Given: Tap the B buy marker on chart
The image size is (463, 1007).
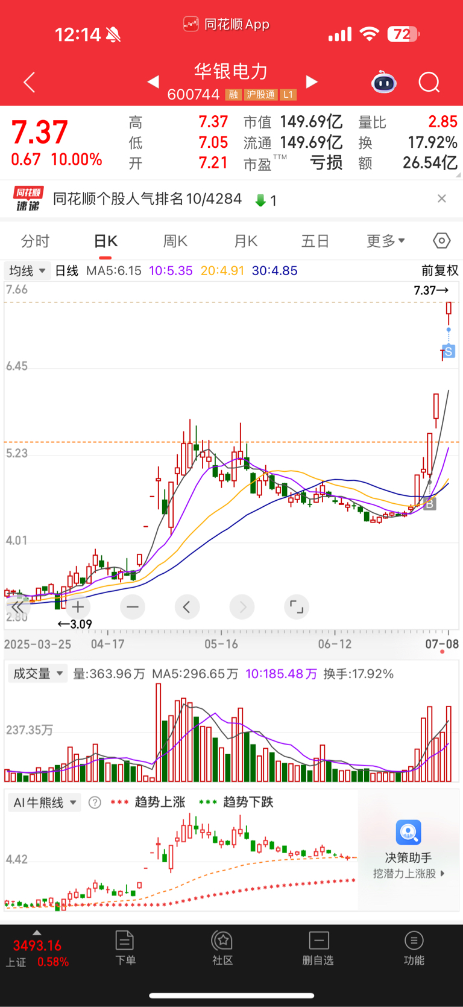Looking at the screenshot, I should pos(429,503).
